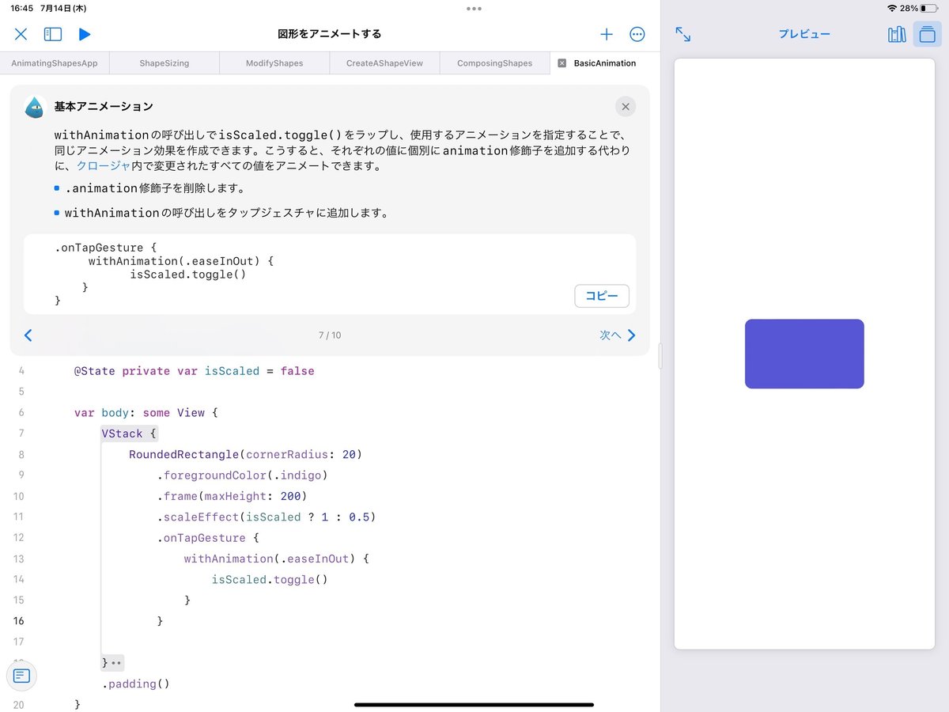The height and width of the screenshot is (712, 949).
Task: Click the 図形をアニメートする project title
Action: coord(330,34)
